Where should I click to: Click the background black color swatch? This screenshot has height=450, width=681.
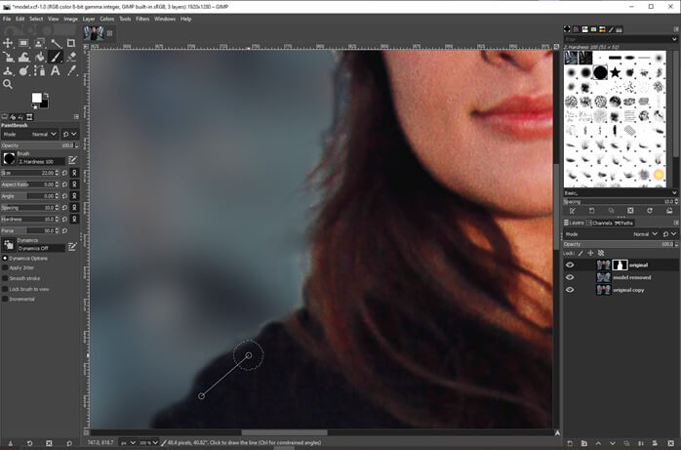45,104
